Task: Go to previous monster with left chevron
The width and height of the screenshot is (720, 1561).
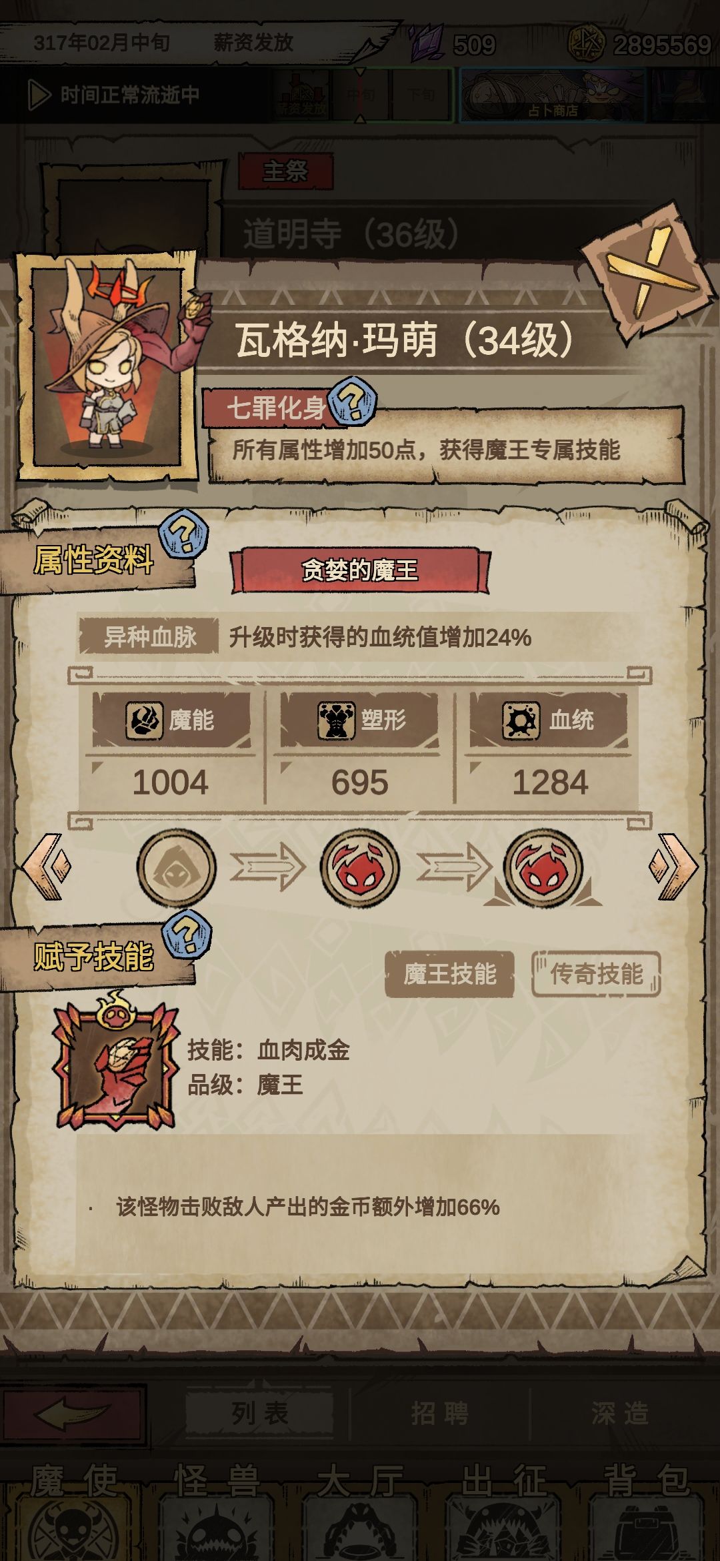Action: [x=46, y=867]
